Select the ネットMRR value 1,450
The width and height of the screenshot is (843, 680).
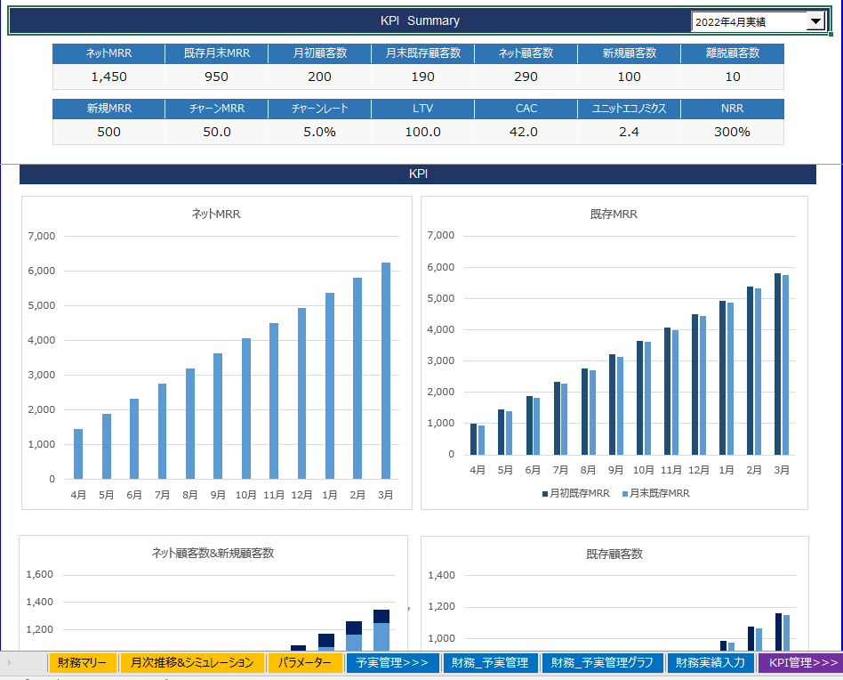pyautogui.click(x=108, y=77)
